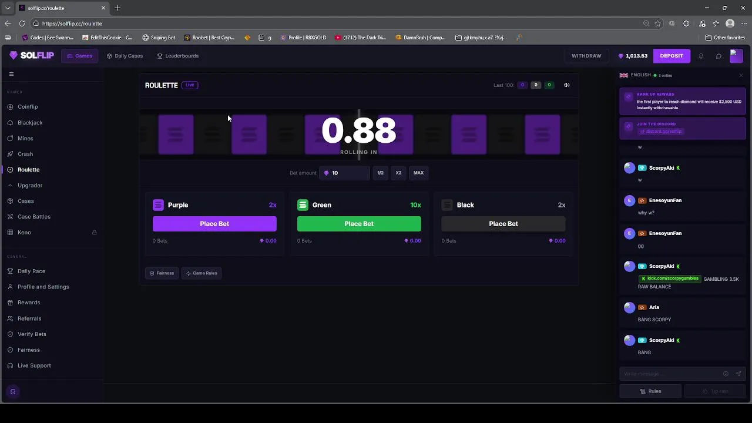Place Bet on Green 10x
The width and height of the screenshot is (752, 423).
359,224
